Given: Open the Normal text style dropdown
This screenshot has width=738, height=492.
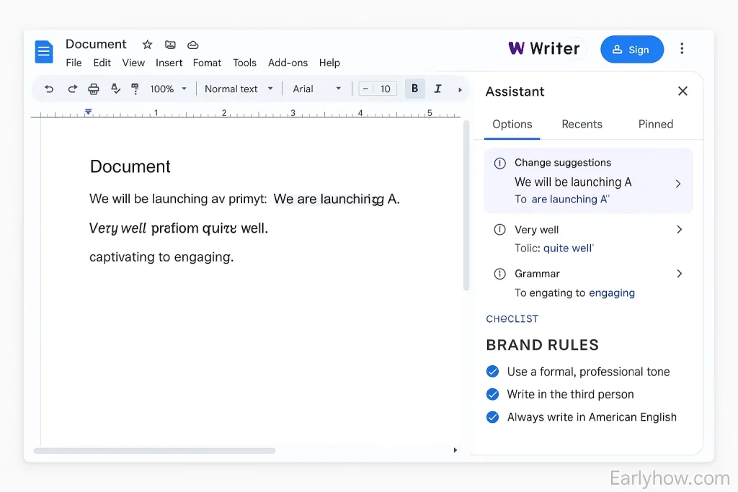Looking at the screenshot, I should (239, 89).
